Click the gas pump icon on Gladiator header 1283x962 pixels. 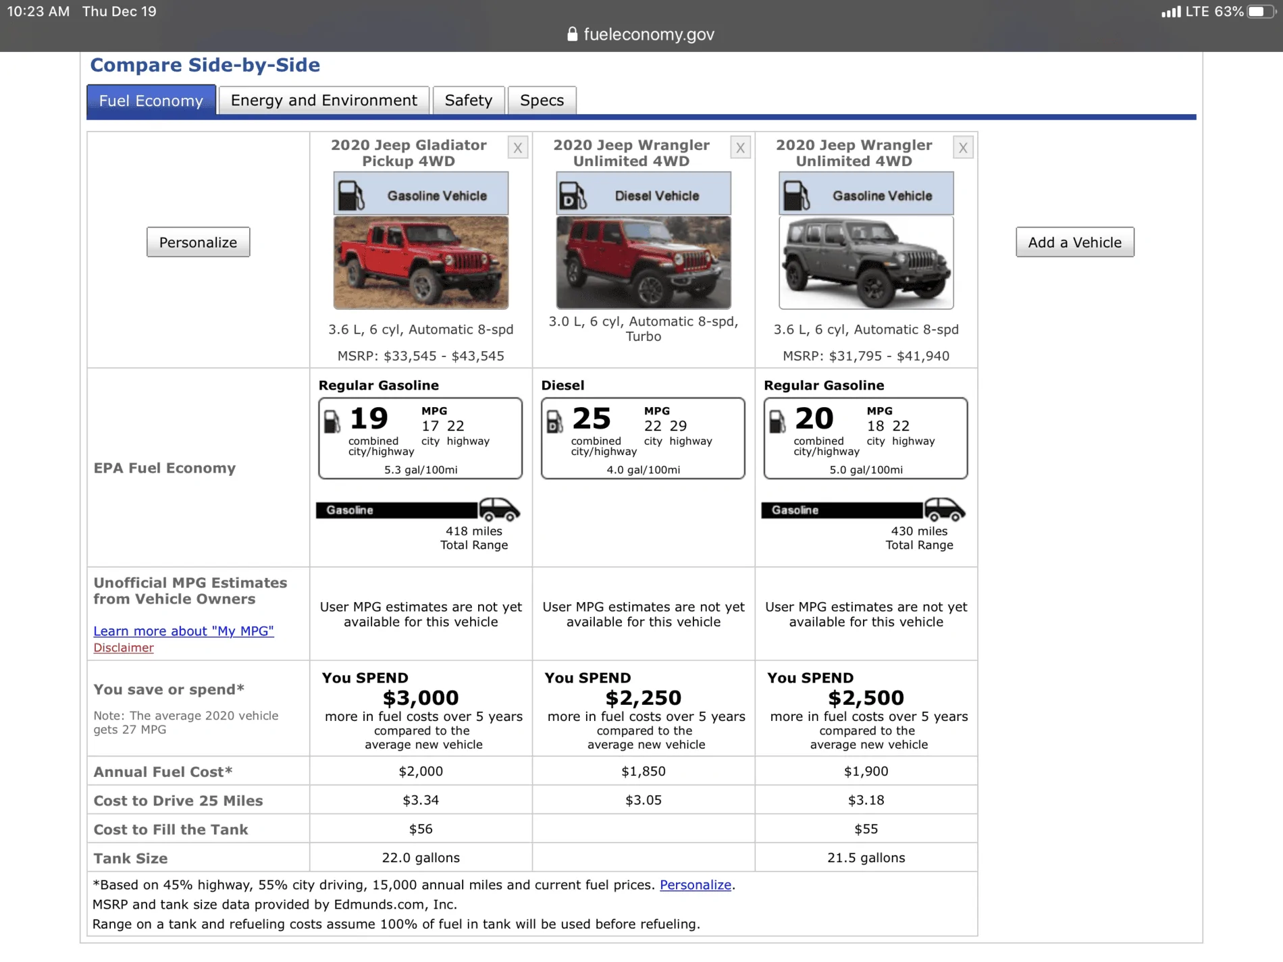[x=350, y=195]
